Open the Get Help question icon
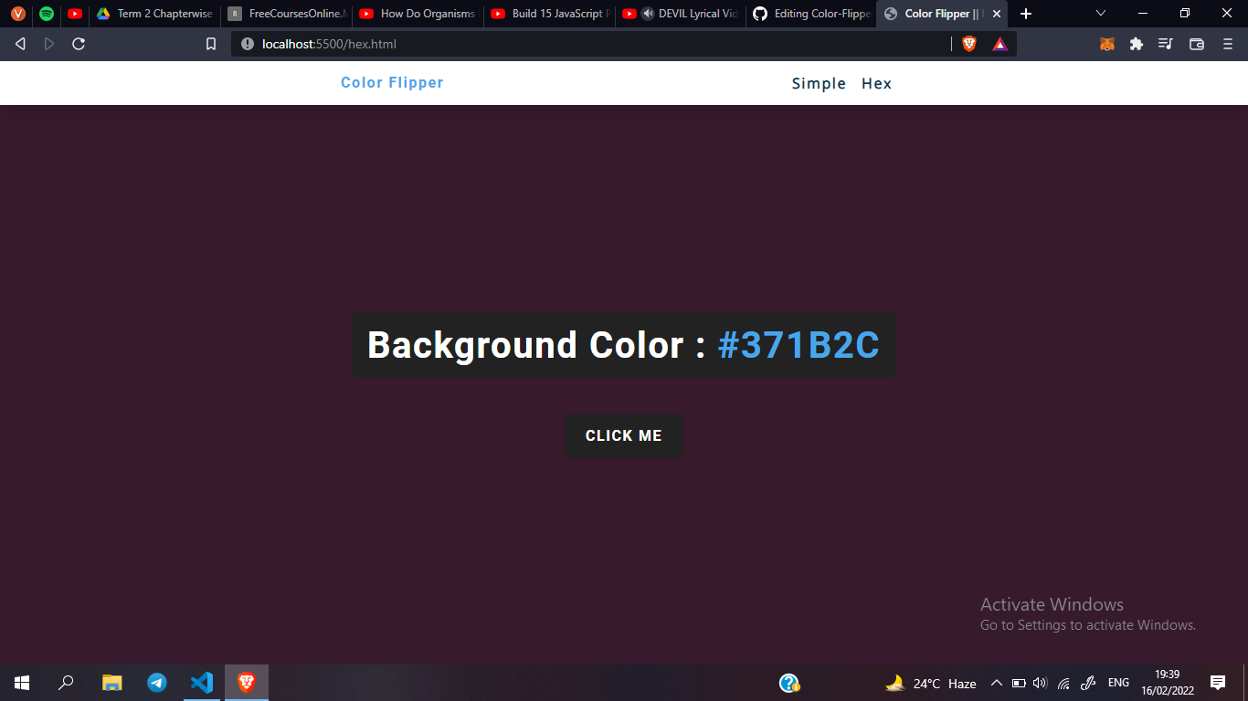Image resolution: width=1248 pixels, height=701 pixels. [x=789, y=683]
